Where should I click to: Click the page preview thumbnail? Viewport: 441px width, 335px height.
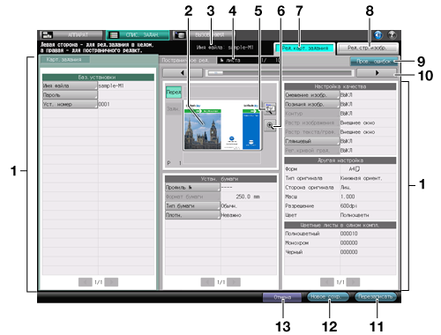(222, 125)
